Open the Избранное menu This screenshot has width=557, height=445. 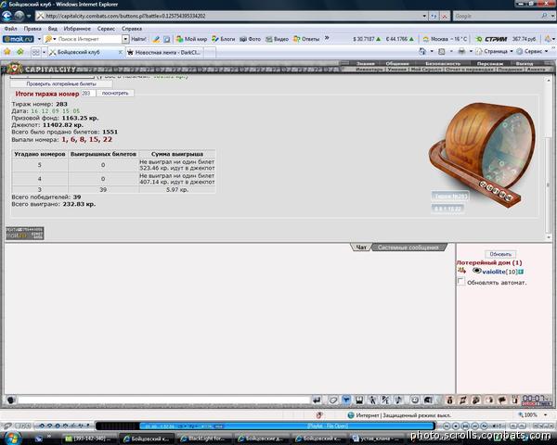(x=77, y=29)
